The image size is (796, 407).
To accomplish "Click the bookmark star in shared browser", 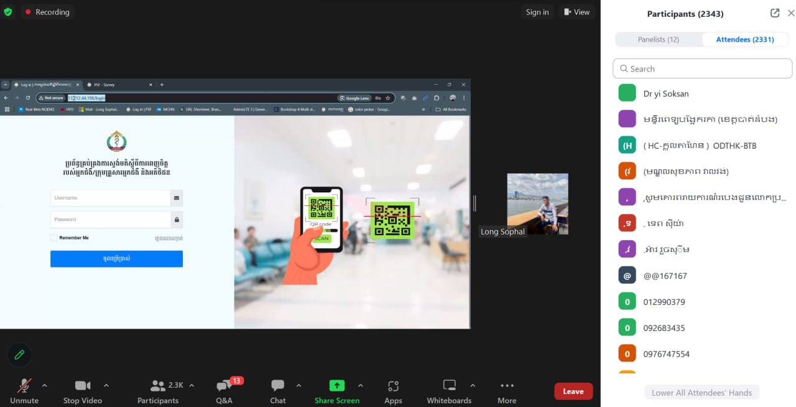I will (387, 98).
